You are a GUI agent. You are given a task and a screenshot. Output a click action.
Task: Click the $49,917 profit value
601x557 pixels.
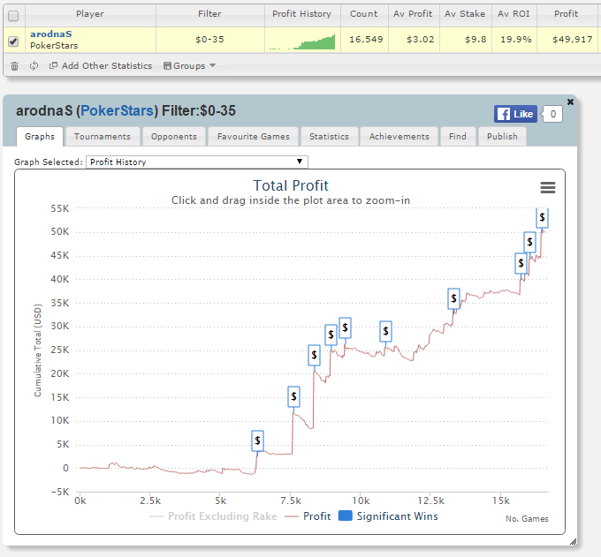pos(573,40)
